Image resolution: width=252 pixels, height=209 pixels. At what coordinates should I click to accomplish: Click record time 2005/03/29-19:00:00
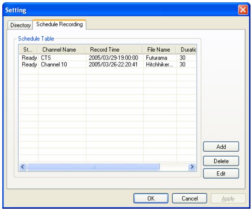113,58
